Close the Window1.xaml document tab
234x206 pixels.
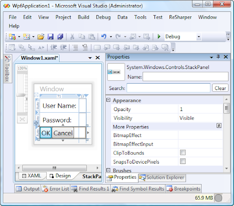tap(98, 58)
